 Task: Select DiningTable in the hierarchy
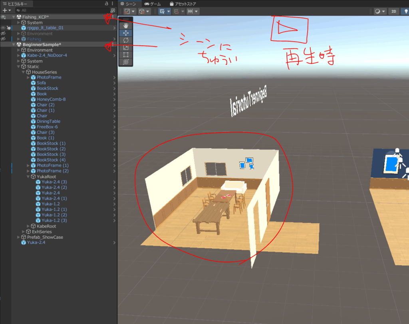point(48,122)
